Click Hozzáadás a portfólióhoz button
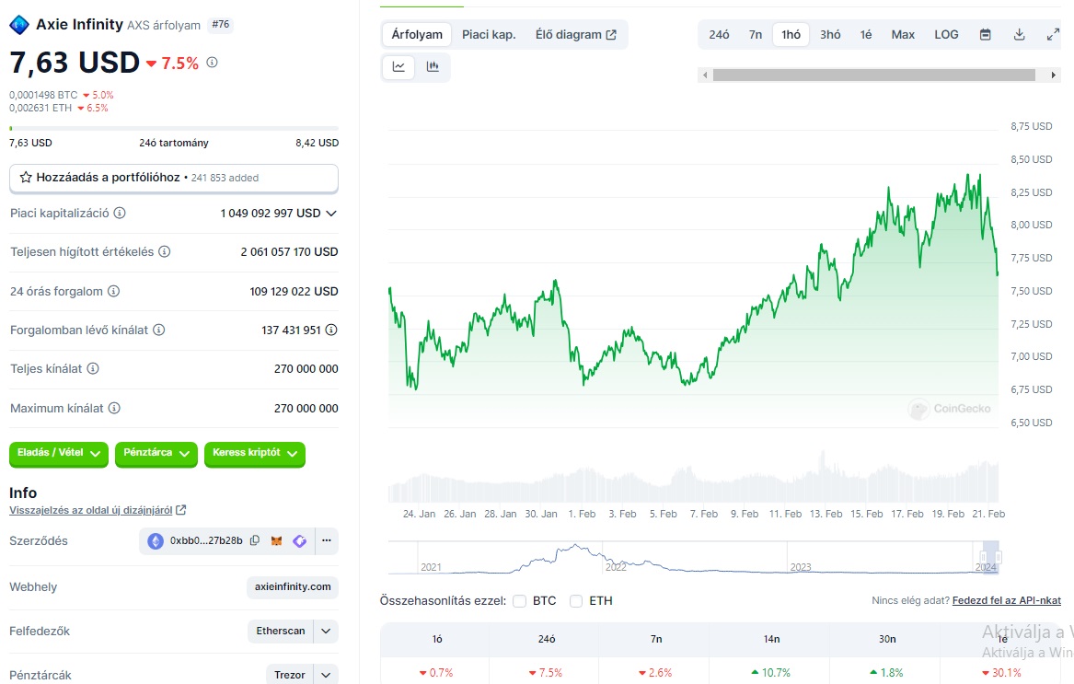 [174, 178]
